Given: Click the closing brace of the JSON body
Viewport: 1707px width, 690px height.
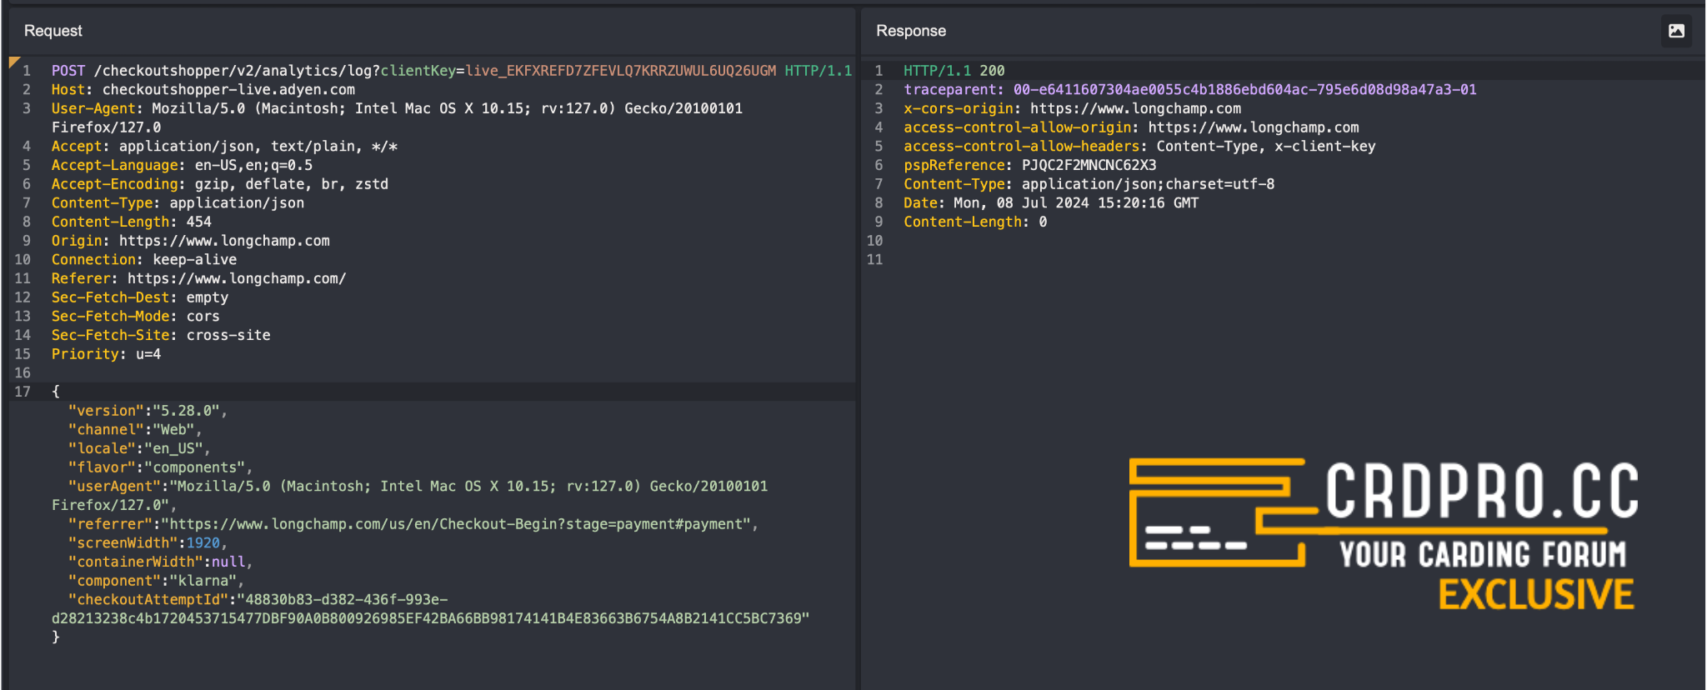Looking at the screenshot, I should pyautogui.click(x=56, y=637).
